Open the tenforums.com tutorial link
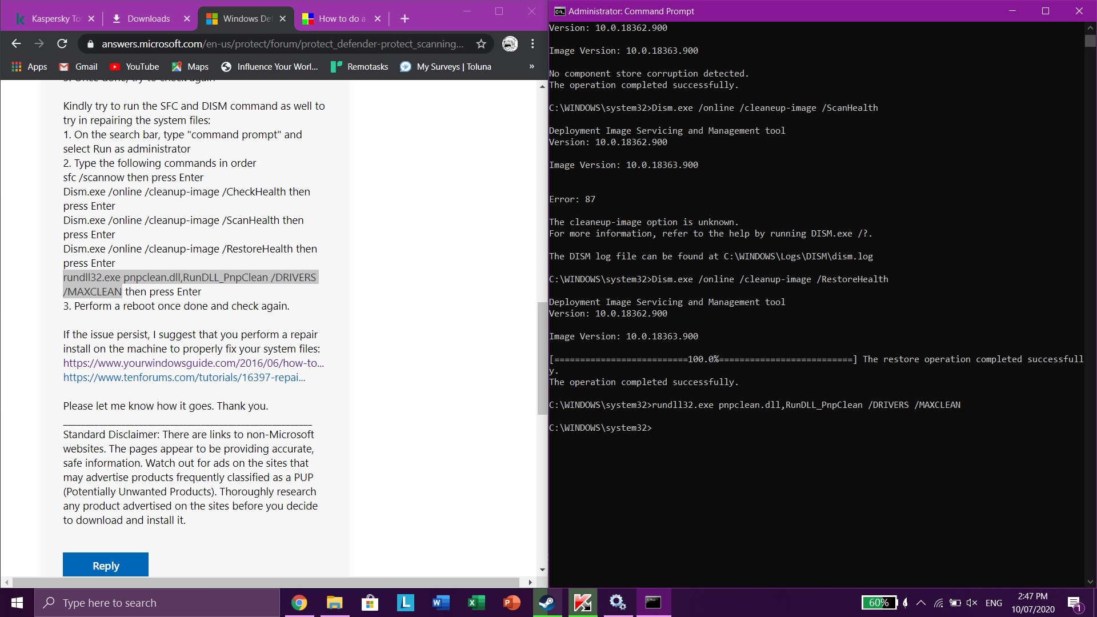This screenshot has height=617, width=1097. (184, 377)
